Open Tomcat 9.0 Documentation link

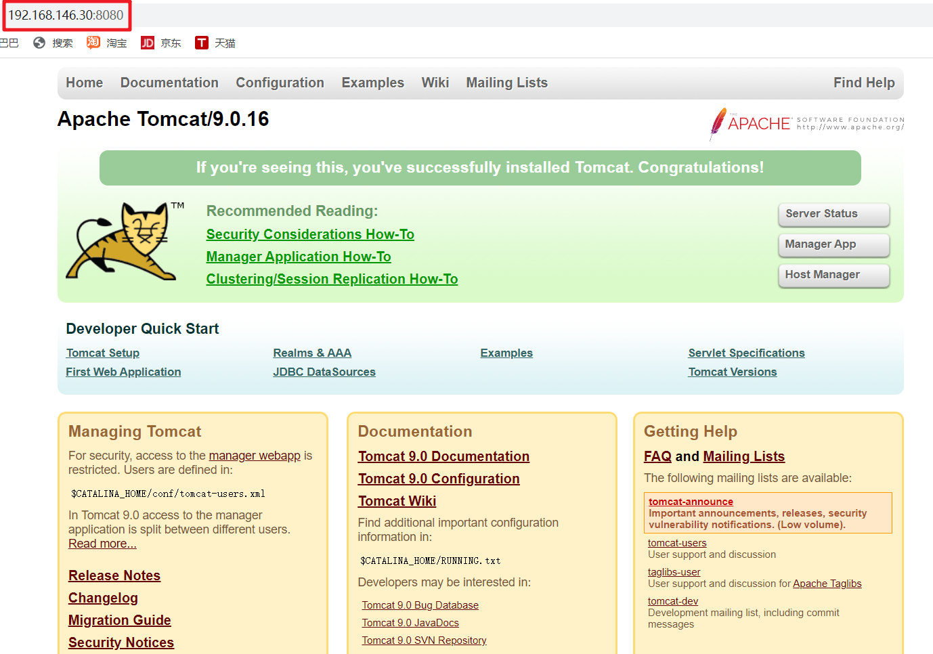click(443, 456)
